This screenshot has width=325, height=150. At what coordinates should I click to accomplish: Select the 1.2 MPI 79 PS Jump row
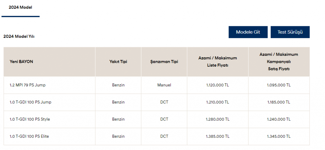[156, 85]
